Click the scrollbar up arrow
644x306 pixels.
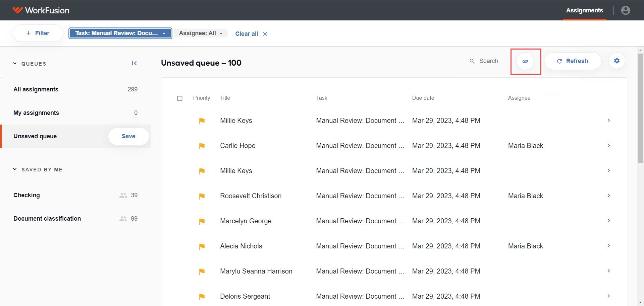click(x=641, y=50)
